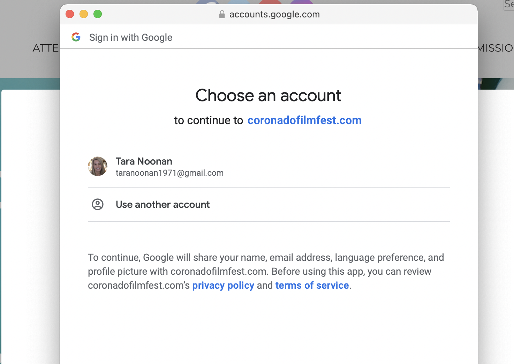Screen dimensions: 514x364
Task: Click the Google G logo
Action: (x=76, y=37)
